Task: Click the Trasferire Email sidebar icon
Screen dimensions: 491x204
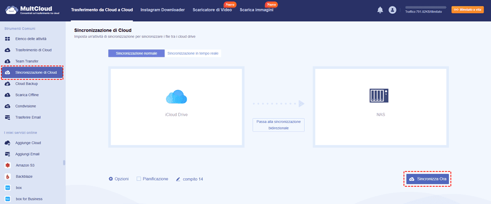Action: pos(7,117)
